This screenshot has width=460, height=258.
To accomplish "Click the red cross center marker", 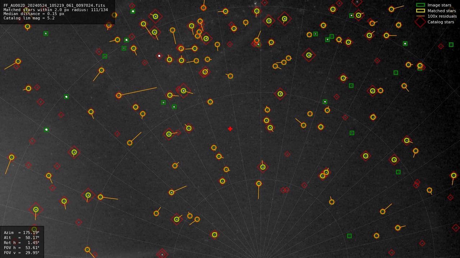I will click(x=230, y=129).
